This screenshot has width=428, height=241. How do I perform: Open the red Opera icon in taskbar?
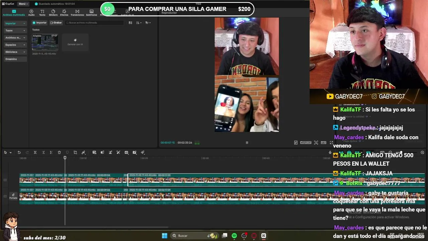[254, 236]
